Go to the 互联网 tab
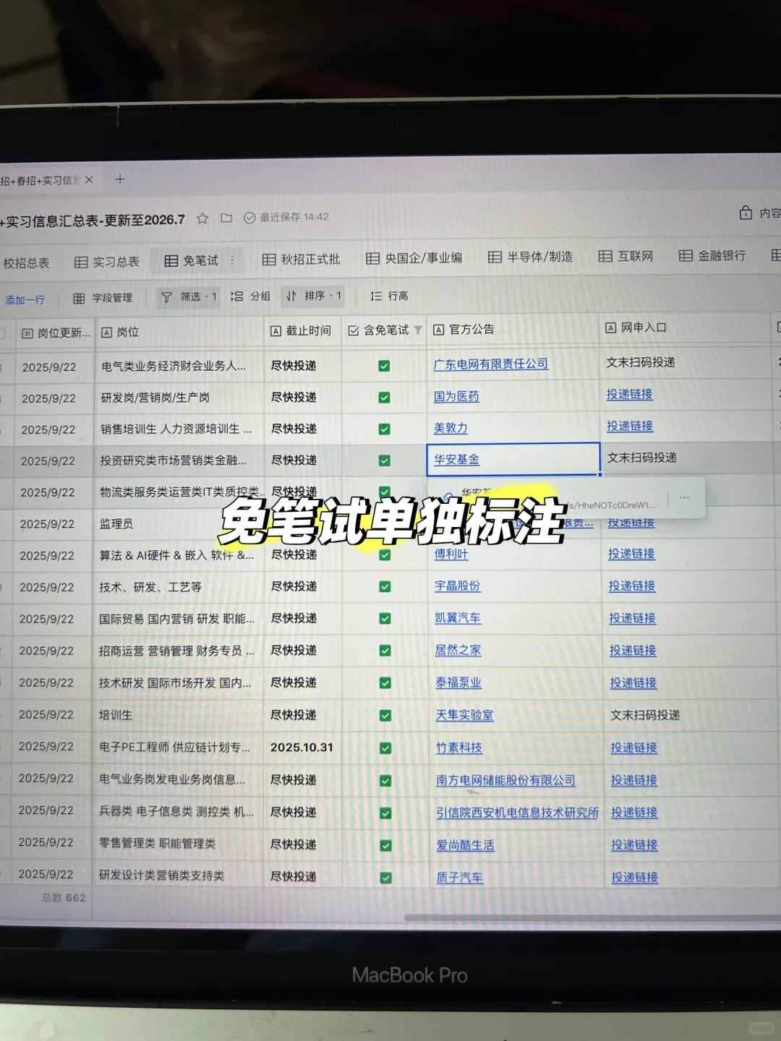781x1041 pixels. pyautogui.click(x=626, y=256)
